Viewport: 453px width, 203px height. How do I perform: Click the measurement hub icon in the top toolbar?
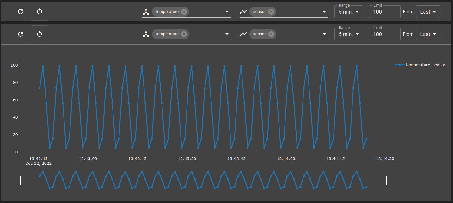click(146, 12)
